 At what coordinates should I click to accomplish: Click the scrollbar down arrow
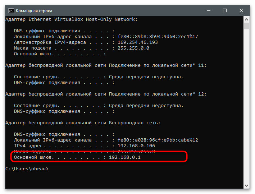pos(246,185)
